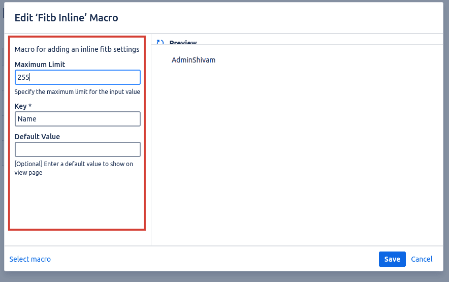Screen dimensions: 449x282
Task: Click the Maximum Limit label
Action: (x=40, y=65)
